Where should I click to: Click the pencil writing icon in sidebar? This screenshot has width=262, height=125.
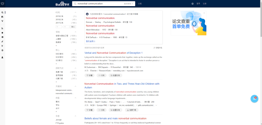pyautogui.click(x=2, y=41)
